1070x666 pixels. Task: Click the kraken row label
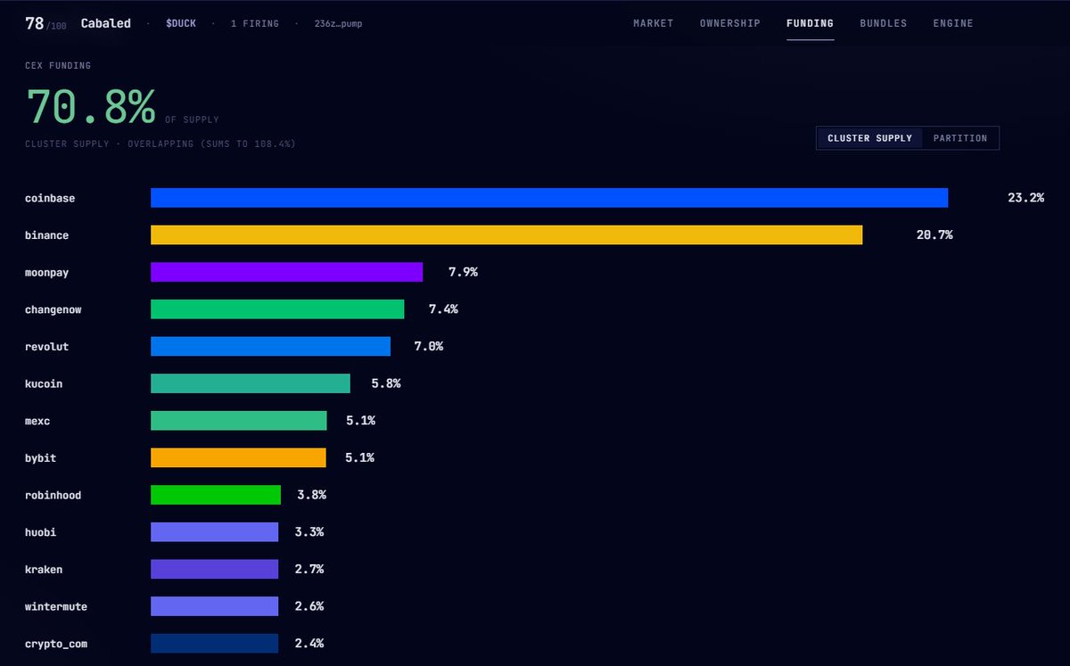(x=44, y=570)
